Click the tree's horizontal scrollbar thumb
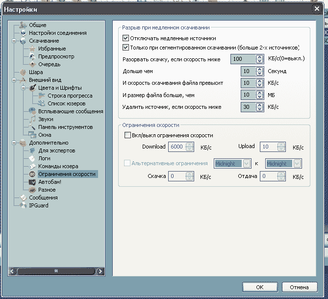This screenshot has width=328, height=299. pos(56,271)
